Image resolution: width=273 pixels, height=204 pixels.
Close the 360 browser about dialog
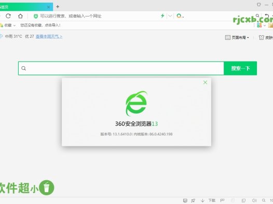coord(206,82)
